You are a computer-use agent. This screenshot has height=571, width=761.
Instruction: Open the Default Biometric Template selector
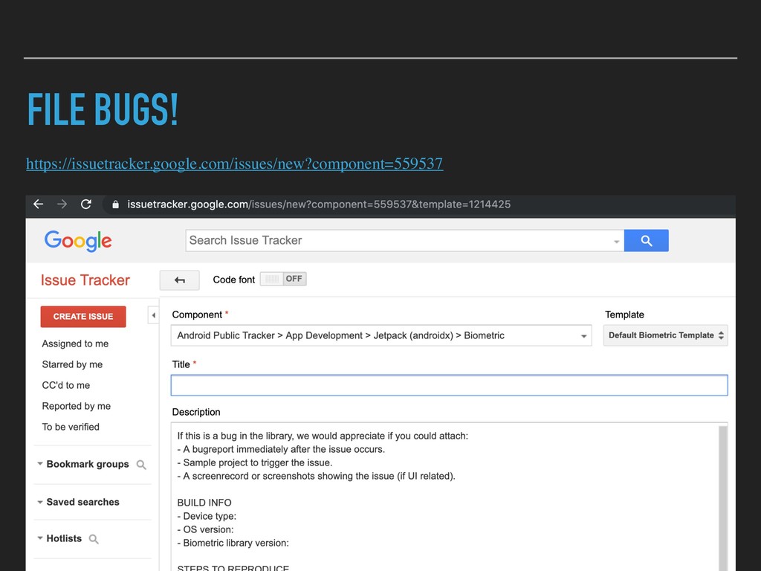tap(665, 335)
